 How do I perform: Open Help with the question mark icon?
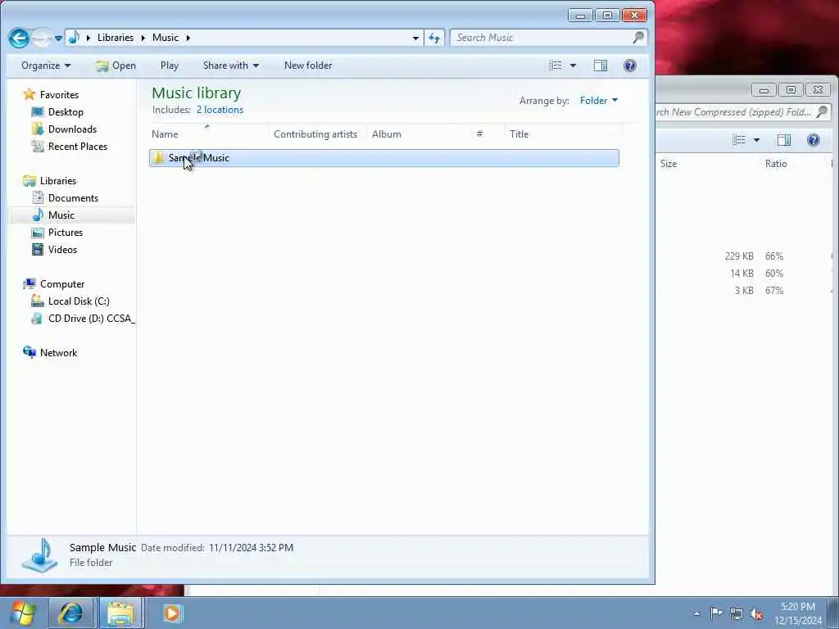630,66
